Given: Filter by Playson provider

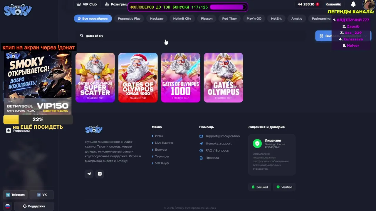Looking at the screenshot, I should click(207, 18).
